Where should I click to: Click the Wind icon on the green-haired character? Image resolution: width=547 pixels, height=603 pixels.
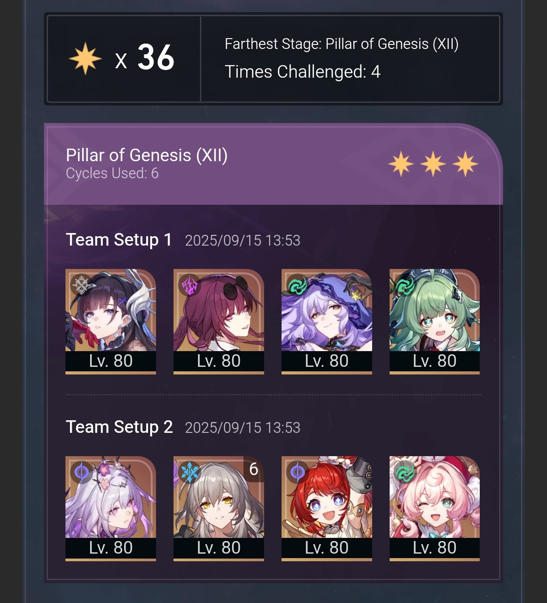(405, 285)
